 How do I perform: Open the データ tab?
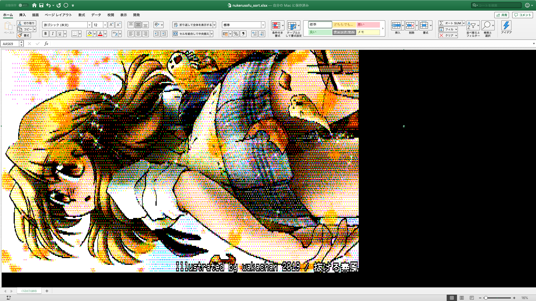point(96,15)
